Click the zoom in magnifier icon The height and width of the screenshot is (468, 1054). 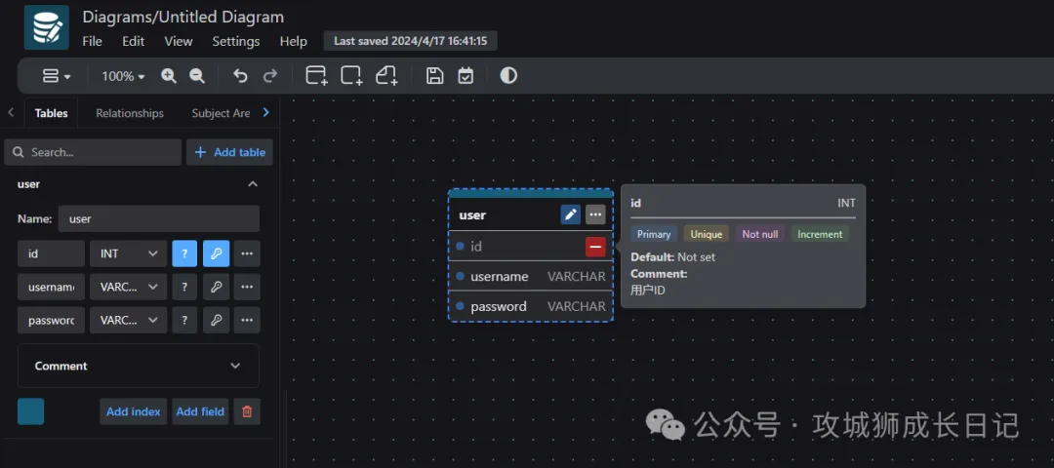point(169,76)
